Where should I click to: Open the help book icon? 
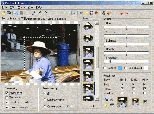pyautogui.click(x=109, y=13)
